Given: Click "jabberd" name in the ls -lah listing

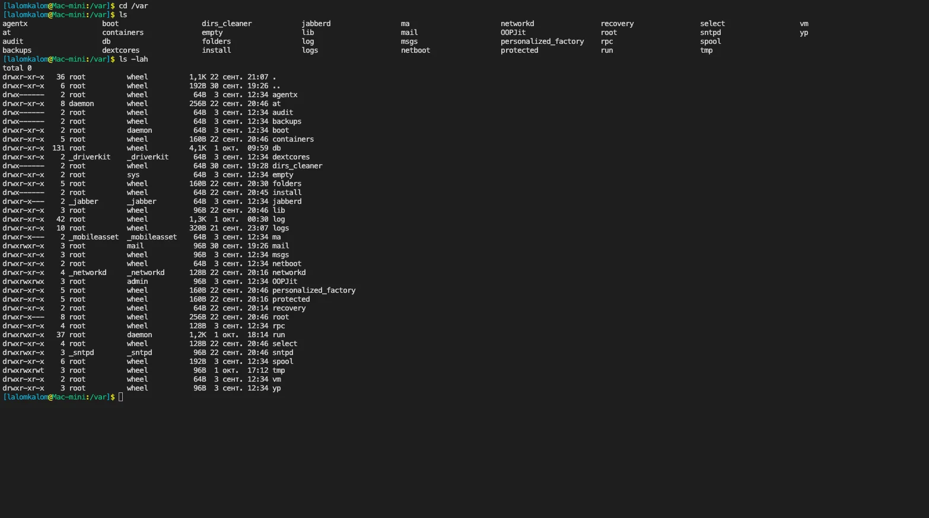Looking at the screenshot, I should [x=287, y=202].
